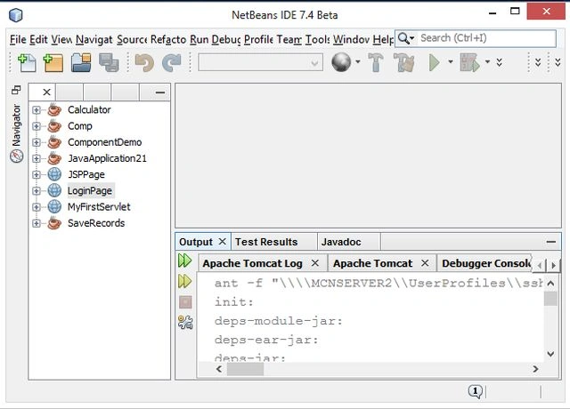Click the New Project toolbar icon
570x409 pixels.
(53, 63)
